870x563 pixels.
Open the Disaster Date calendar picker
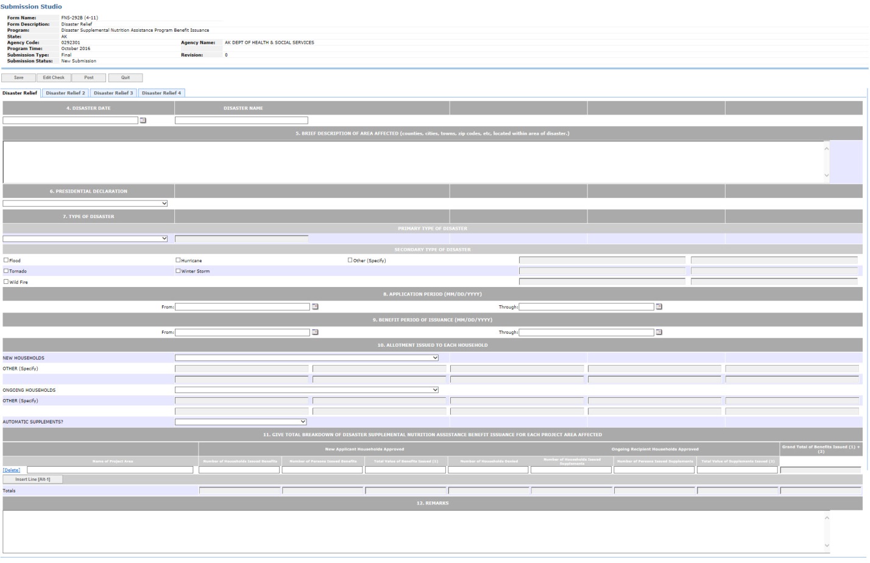coord(143,121)
